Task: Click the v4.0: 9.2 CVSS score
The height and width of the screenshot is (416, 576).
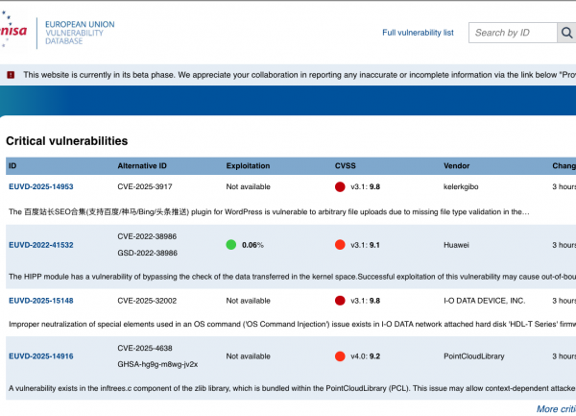Action: click(x=365, y=356)
